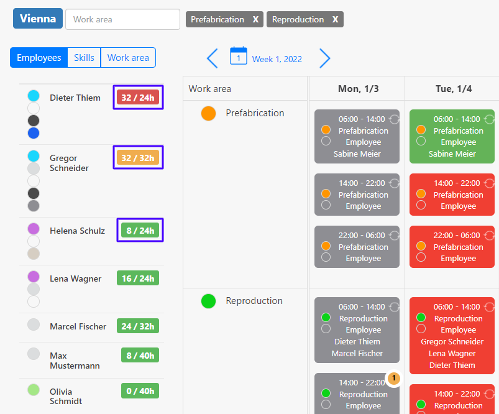Click recurring icon on Monday 06:00 Prefabrication shift
The width and height of the screenshot is (499, 414).
point(394,119)
